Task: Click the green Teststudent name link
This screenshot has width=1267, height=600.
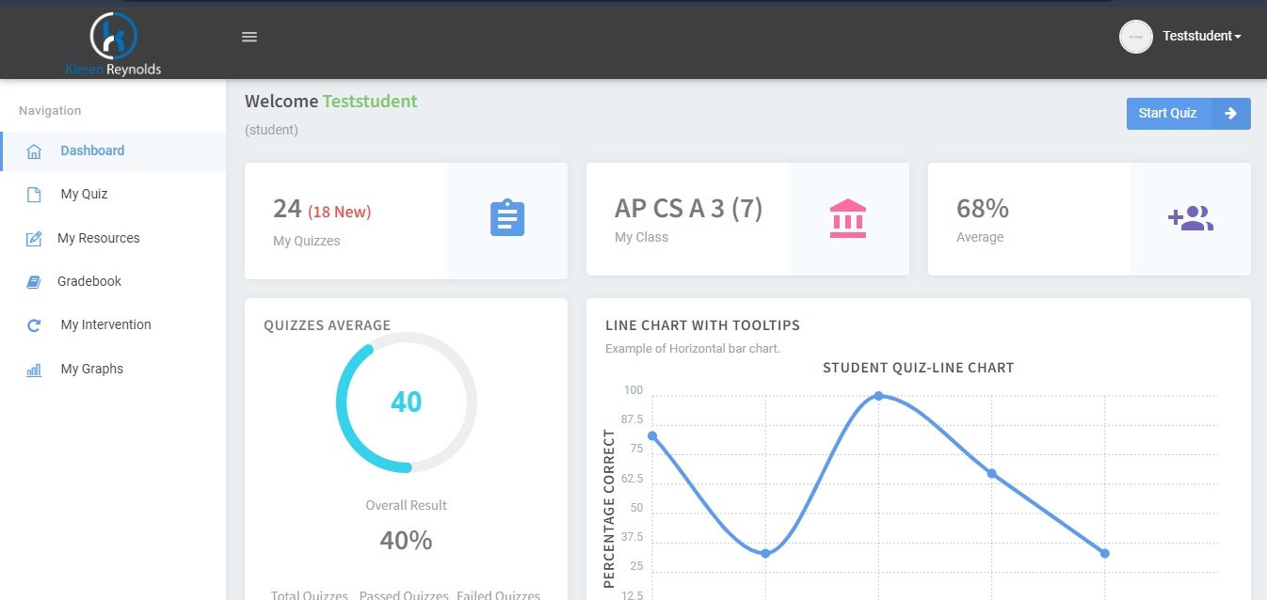Action: click(370, 102)
